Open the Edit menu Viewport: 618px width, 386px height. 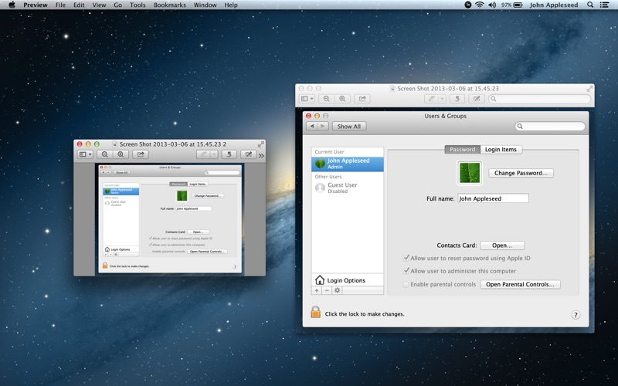(x=79, y=5)
